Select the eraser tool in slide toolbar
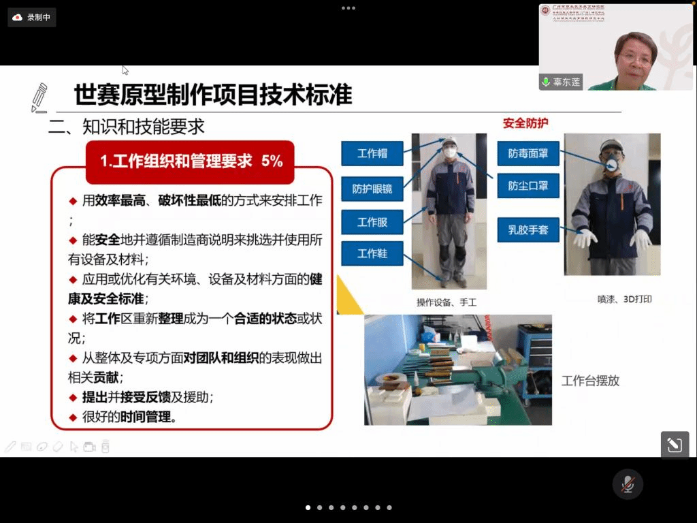Image resolution: width=697 pixels, height=523 pixels. click(58, 447)
